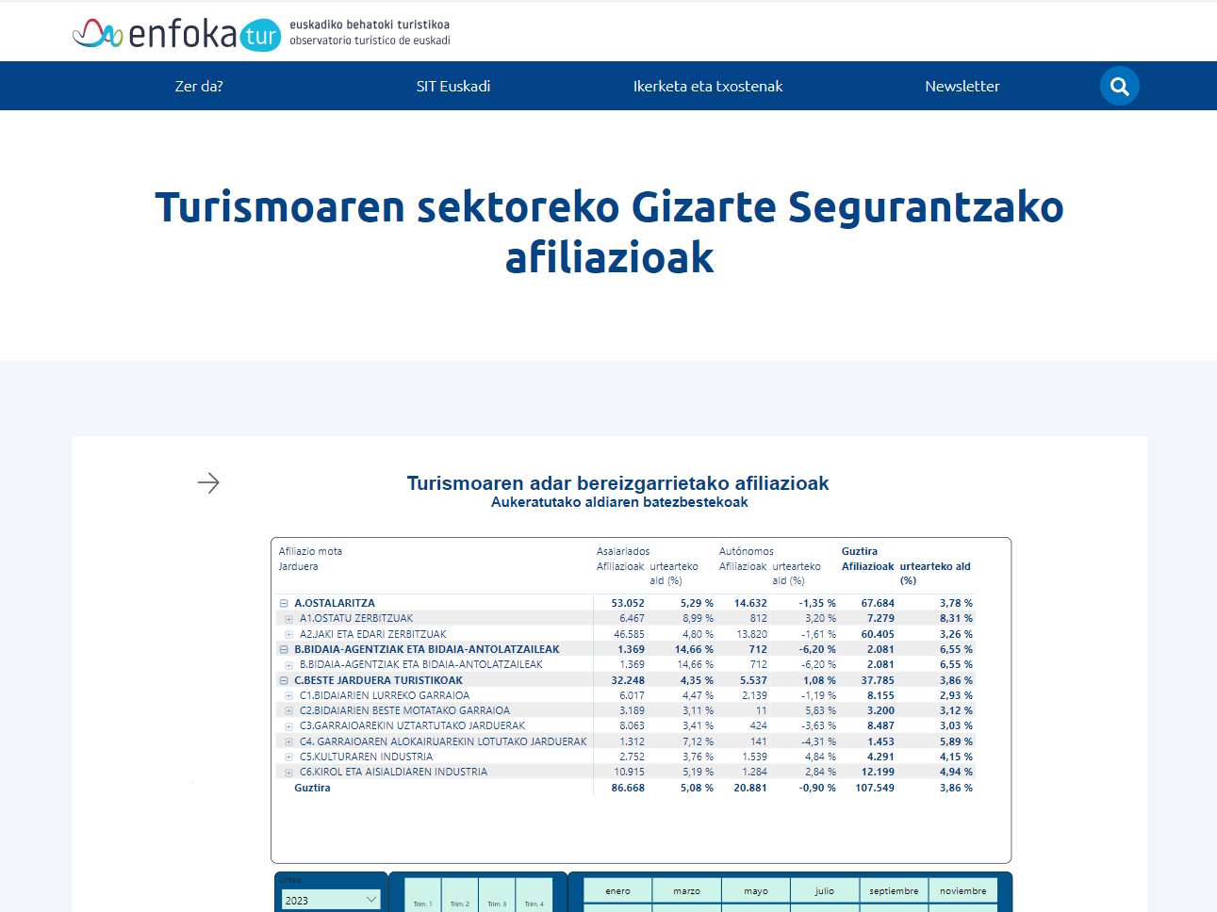
Task: Select the julio month filter
Action: [825, 890]
